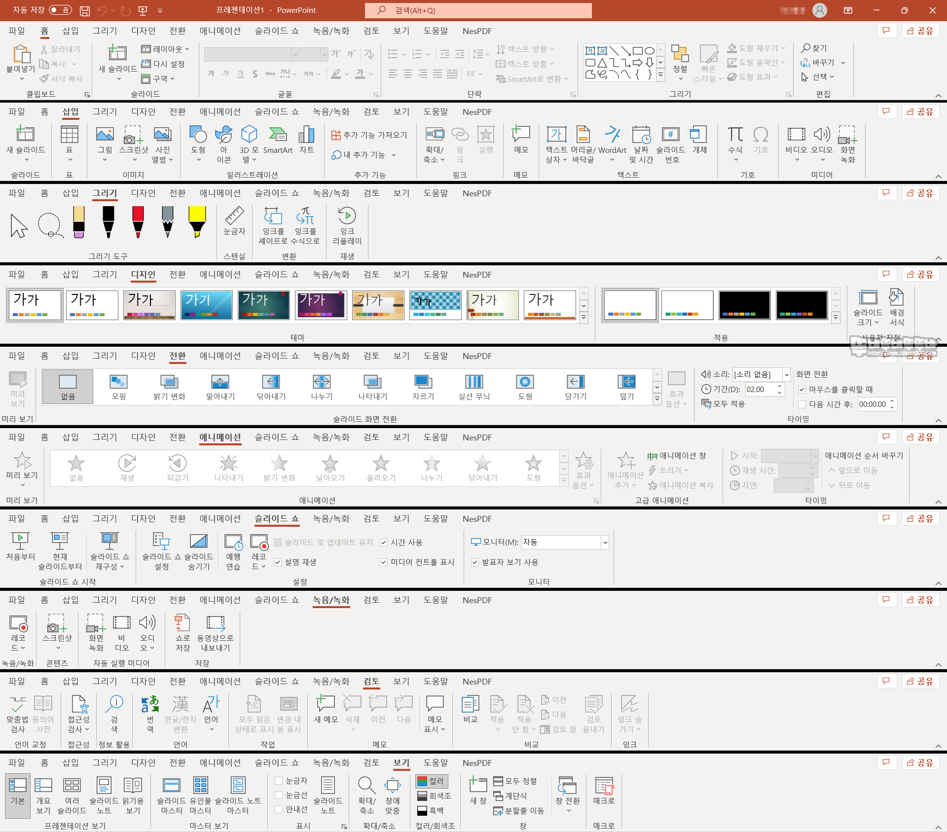Disable the 발표자 보기 사용 checkbox
Image resolution: width=947 pixels, height=832 pixels.
475,562
